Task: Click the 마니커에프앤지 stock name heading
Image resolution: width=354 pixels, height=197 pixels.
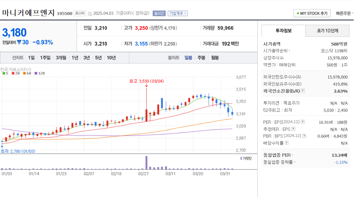Action: 29,13
